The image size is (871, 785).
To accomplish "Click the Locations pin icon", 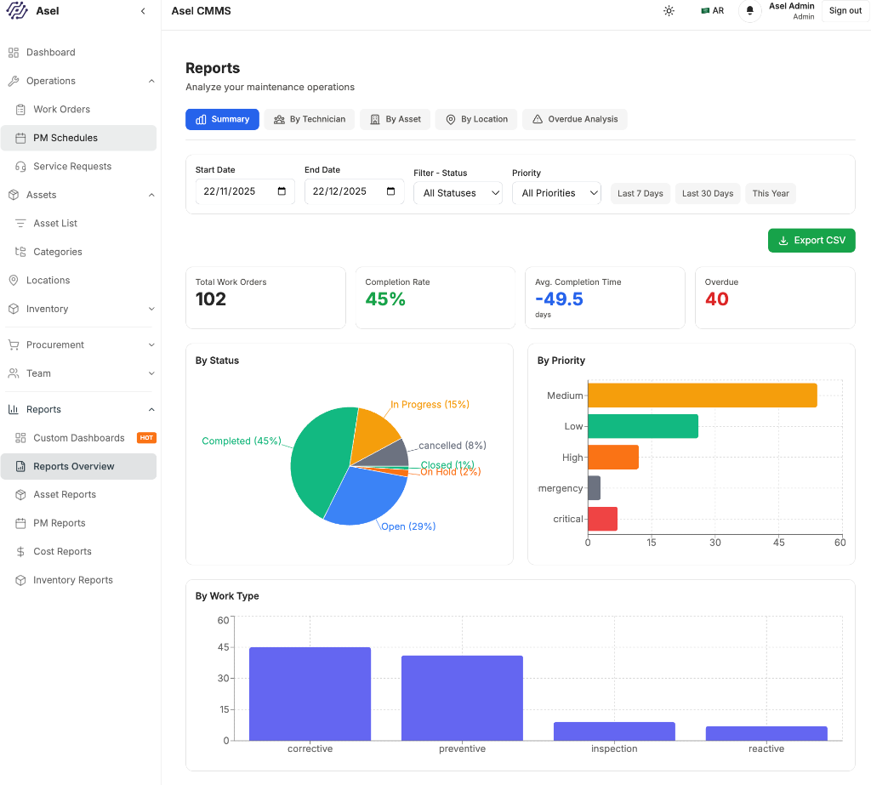I will (14, 280).
